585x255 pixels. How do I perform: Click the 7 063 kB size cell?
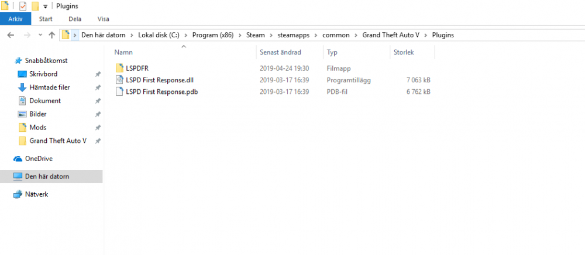(x=419, y=80)
